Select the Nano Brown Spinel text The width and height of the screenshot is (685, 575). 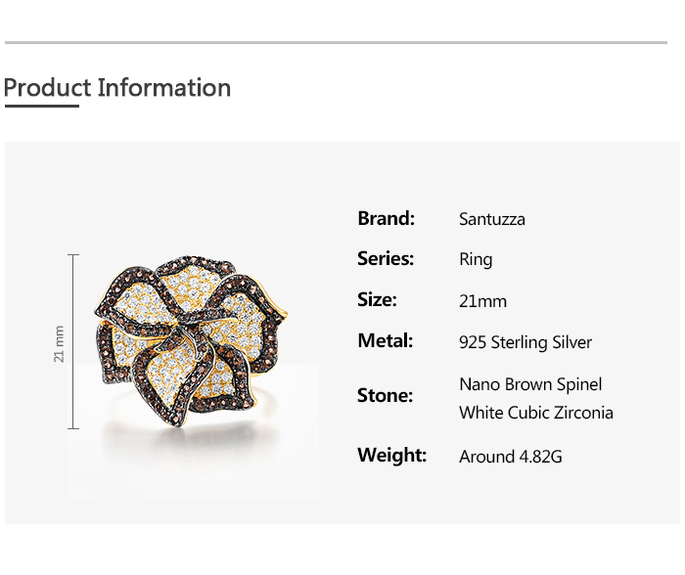click(530, 384)
